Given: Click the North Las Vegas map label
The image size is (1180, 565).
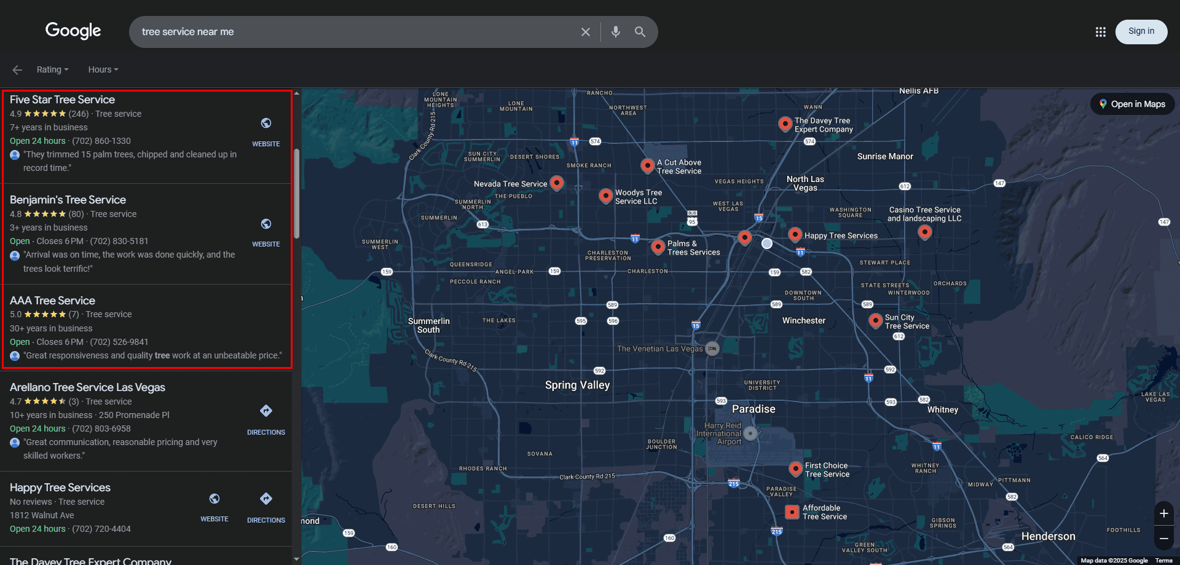Looking at the screenshot, I should [805, 183].
